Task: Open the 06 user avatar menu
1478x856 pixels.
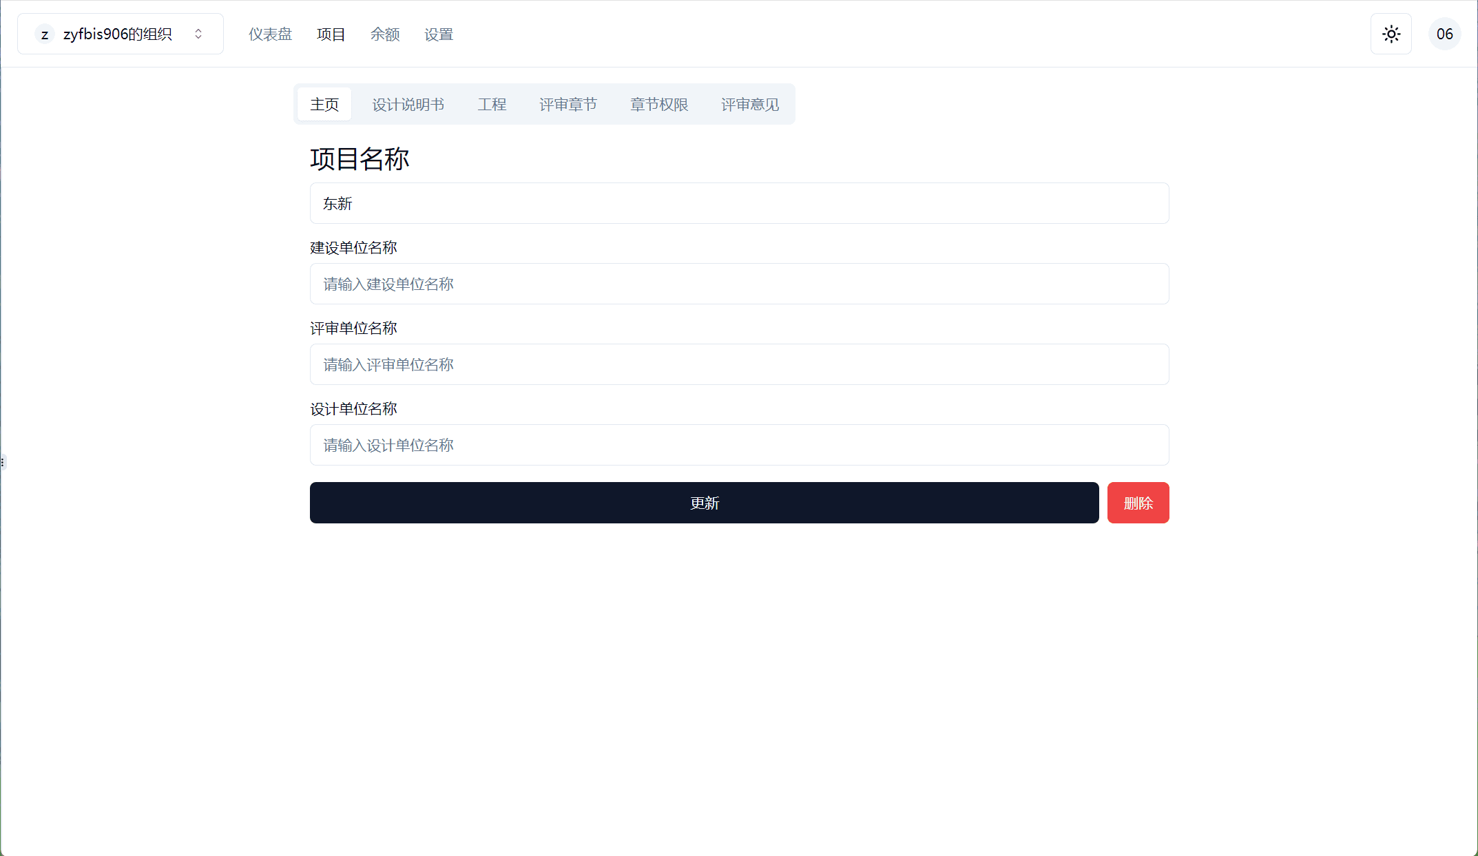Action: pyautogui.click(x=1444, y=34)
